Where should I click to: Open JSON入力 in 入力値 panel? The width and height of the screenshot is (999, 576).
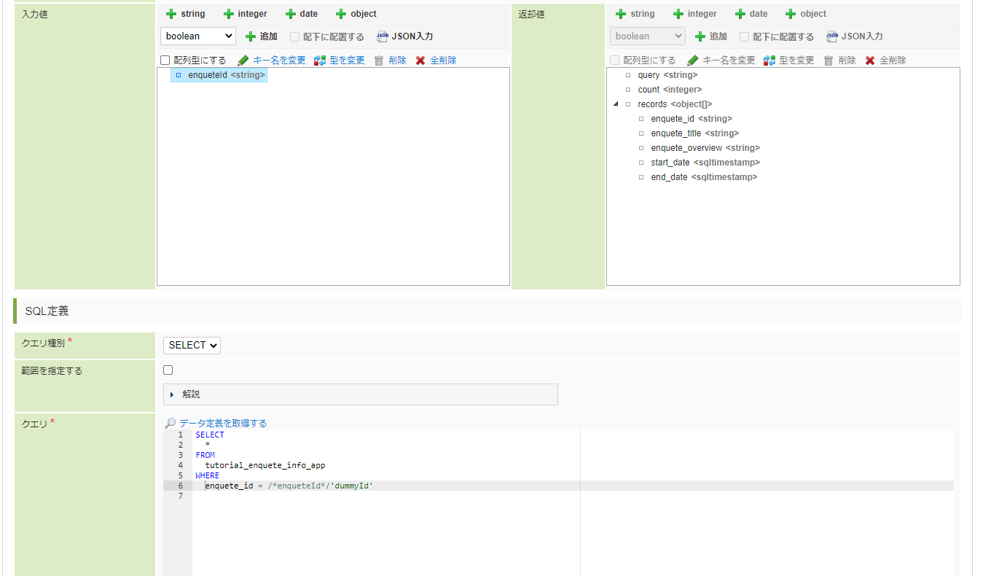coord(405,36)
